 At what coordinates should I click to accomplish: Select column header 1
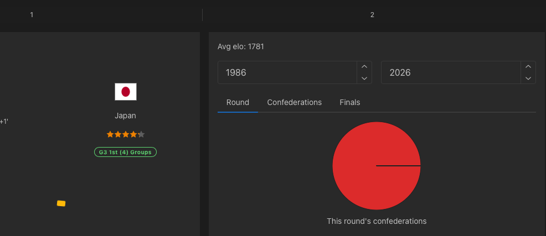click(32, 15)
